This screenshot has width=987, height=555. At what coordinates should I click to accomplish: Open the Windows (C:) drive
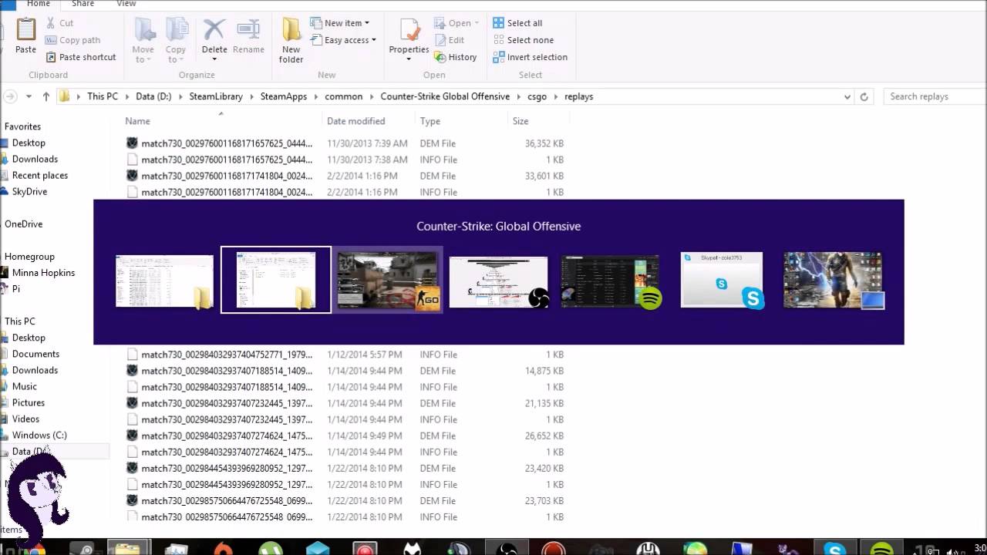[39, 435]
